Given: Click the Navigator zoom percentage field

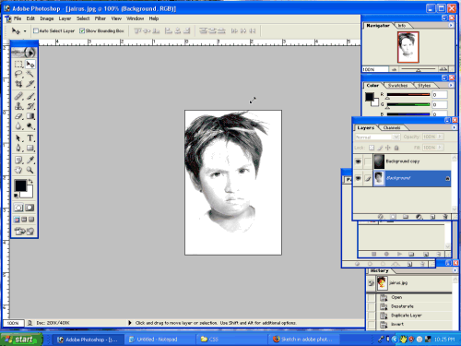Looking at the screenshot, I should (375, 69).
